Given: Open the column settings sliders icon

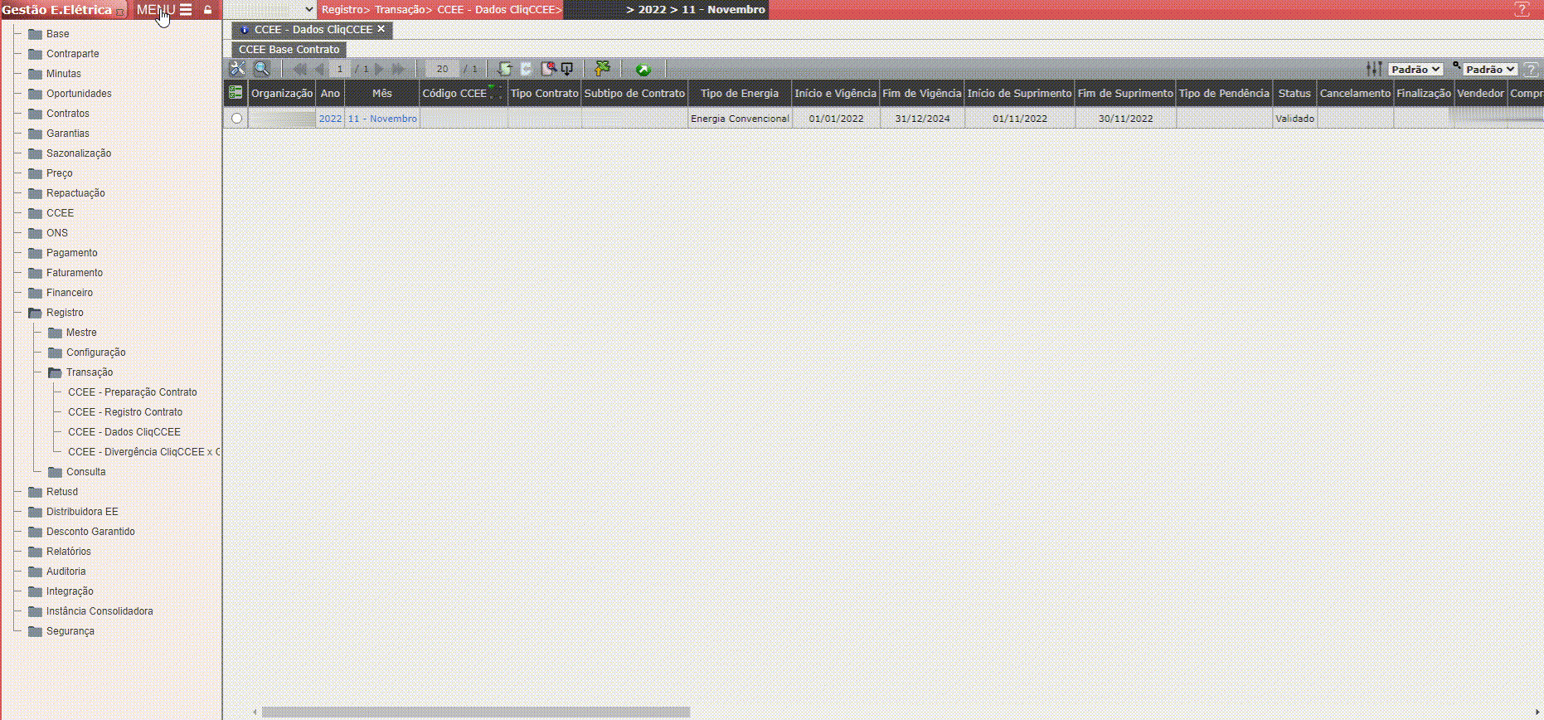Looking at the screenshot, I should point(1374,69).
